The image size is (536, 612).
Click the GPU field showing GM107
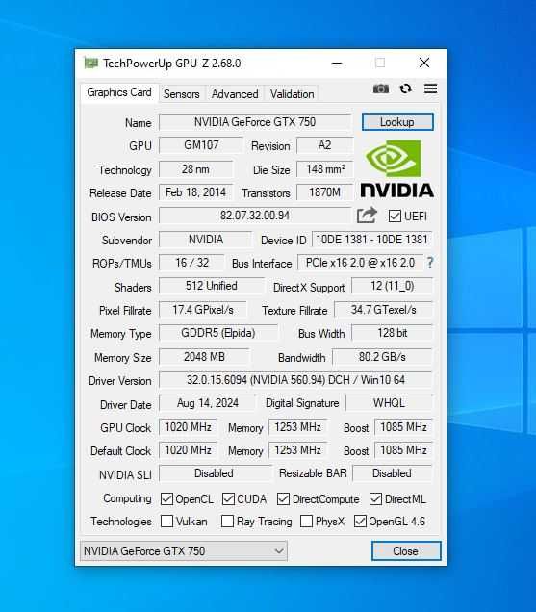201,145
